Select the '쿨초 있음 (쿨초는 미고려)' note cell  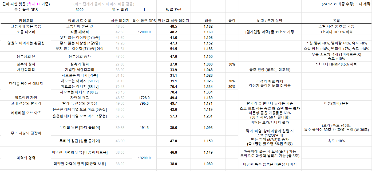click(x=270, y=70)
